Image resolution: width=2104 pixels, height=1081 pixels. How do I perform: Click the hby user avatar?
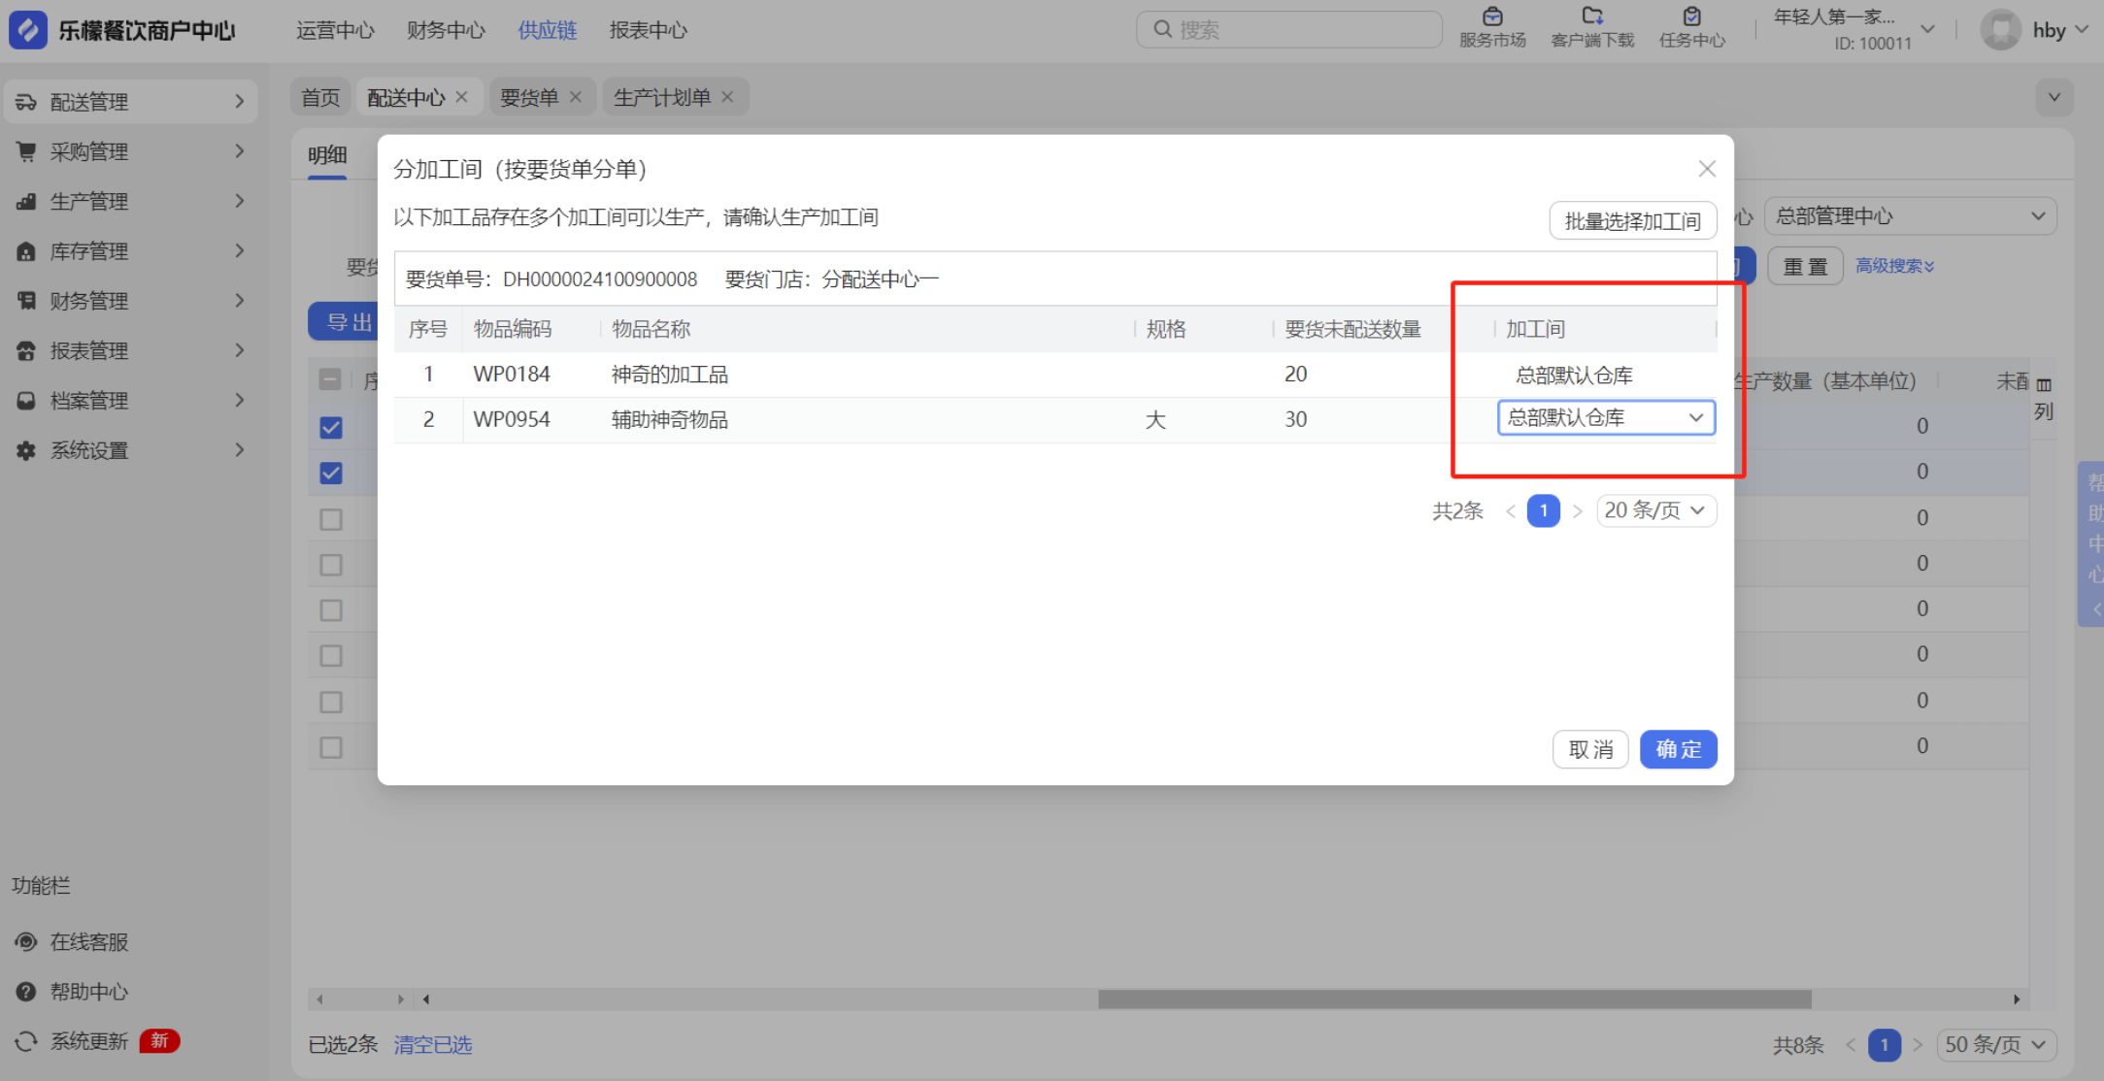coord(2000,30)
